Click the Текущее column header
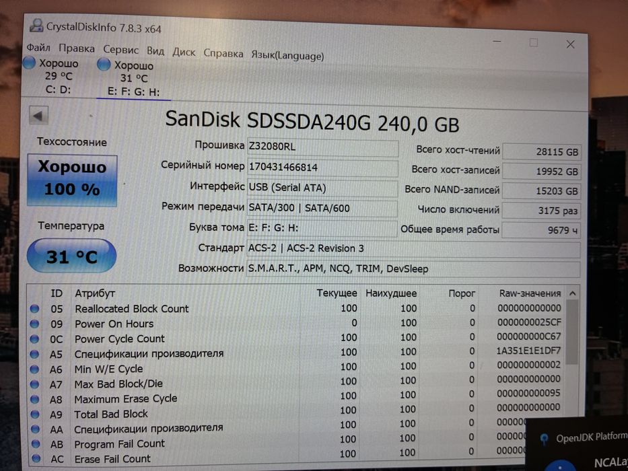Screen dimensions: 628x471 pos(337,293)
